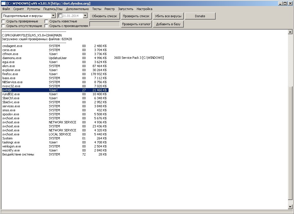Select the highlighted pvtnbt row
This screenshot has width=294, height=214.
[55, 90]
